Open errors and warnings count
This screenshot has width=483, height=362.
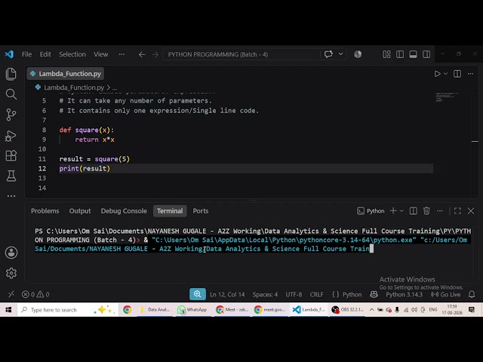pyautogui.click(x=35, y=295)
